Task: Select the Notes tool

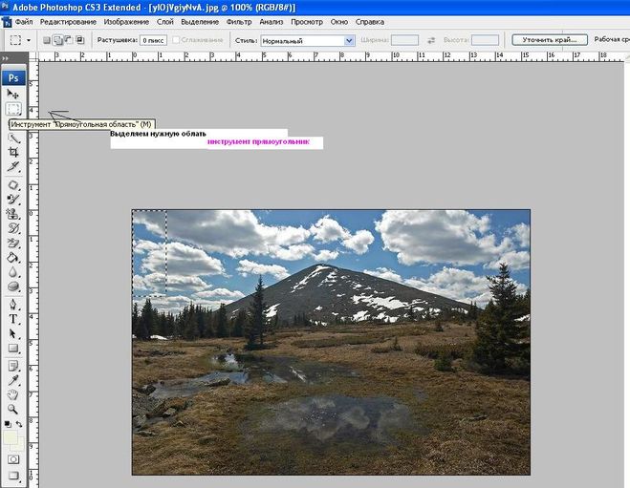Action: tap(13, 366)
